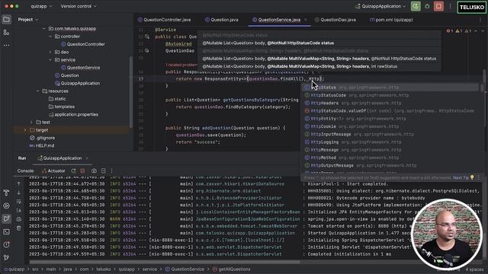Screen dimensions: 488x274
Task: Switch to Question.java tab
Action: 221,20
